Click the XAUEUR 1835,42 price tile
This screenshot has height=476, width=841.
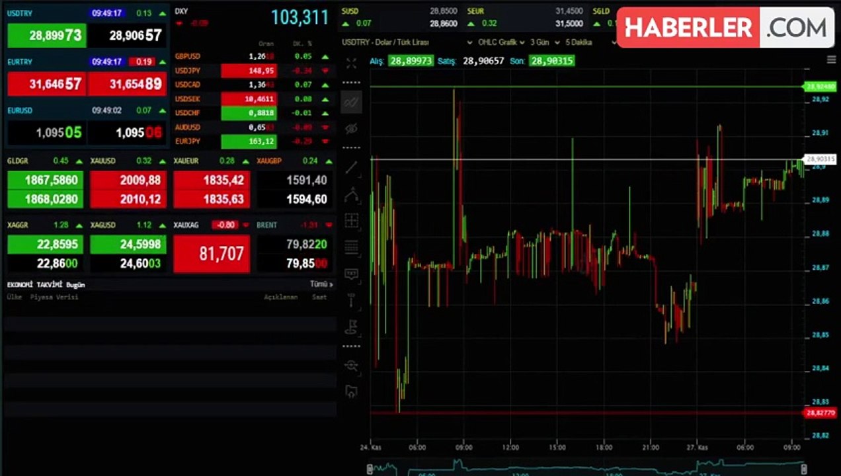coord(212,180)
